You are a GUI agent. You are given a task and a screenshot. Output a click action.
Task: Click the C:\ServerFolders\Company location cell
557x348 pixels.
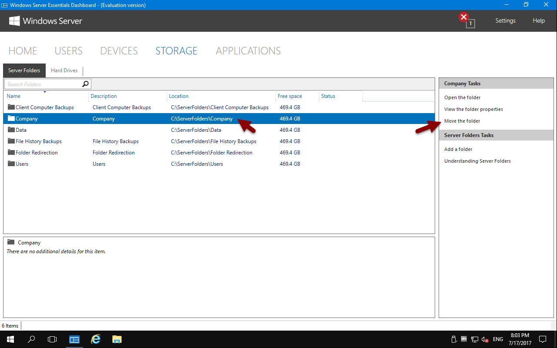click(x=202, y=119)
